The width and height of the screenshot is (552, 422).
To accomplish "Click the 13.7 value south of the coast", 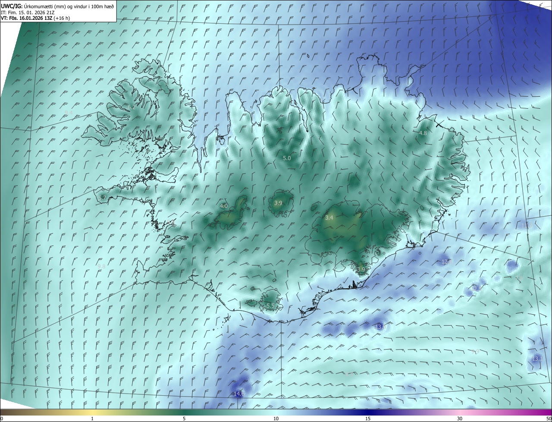I will coord(381,327).
